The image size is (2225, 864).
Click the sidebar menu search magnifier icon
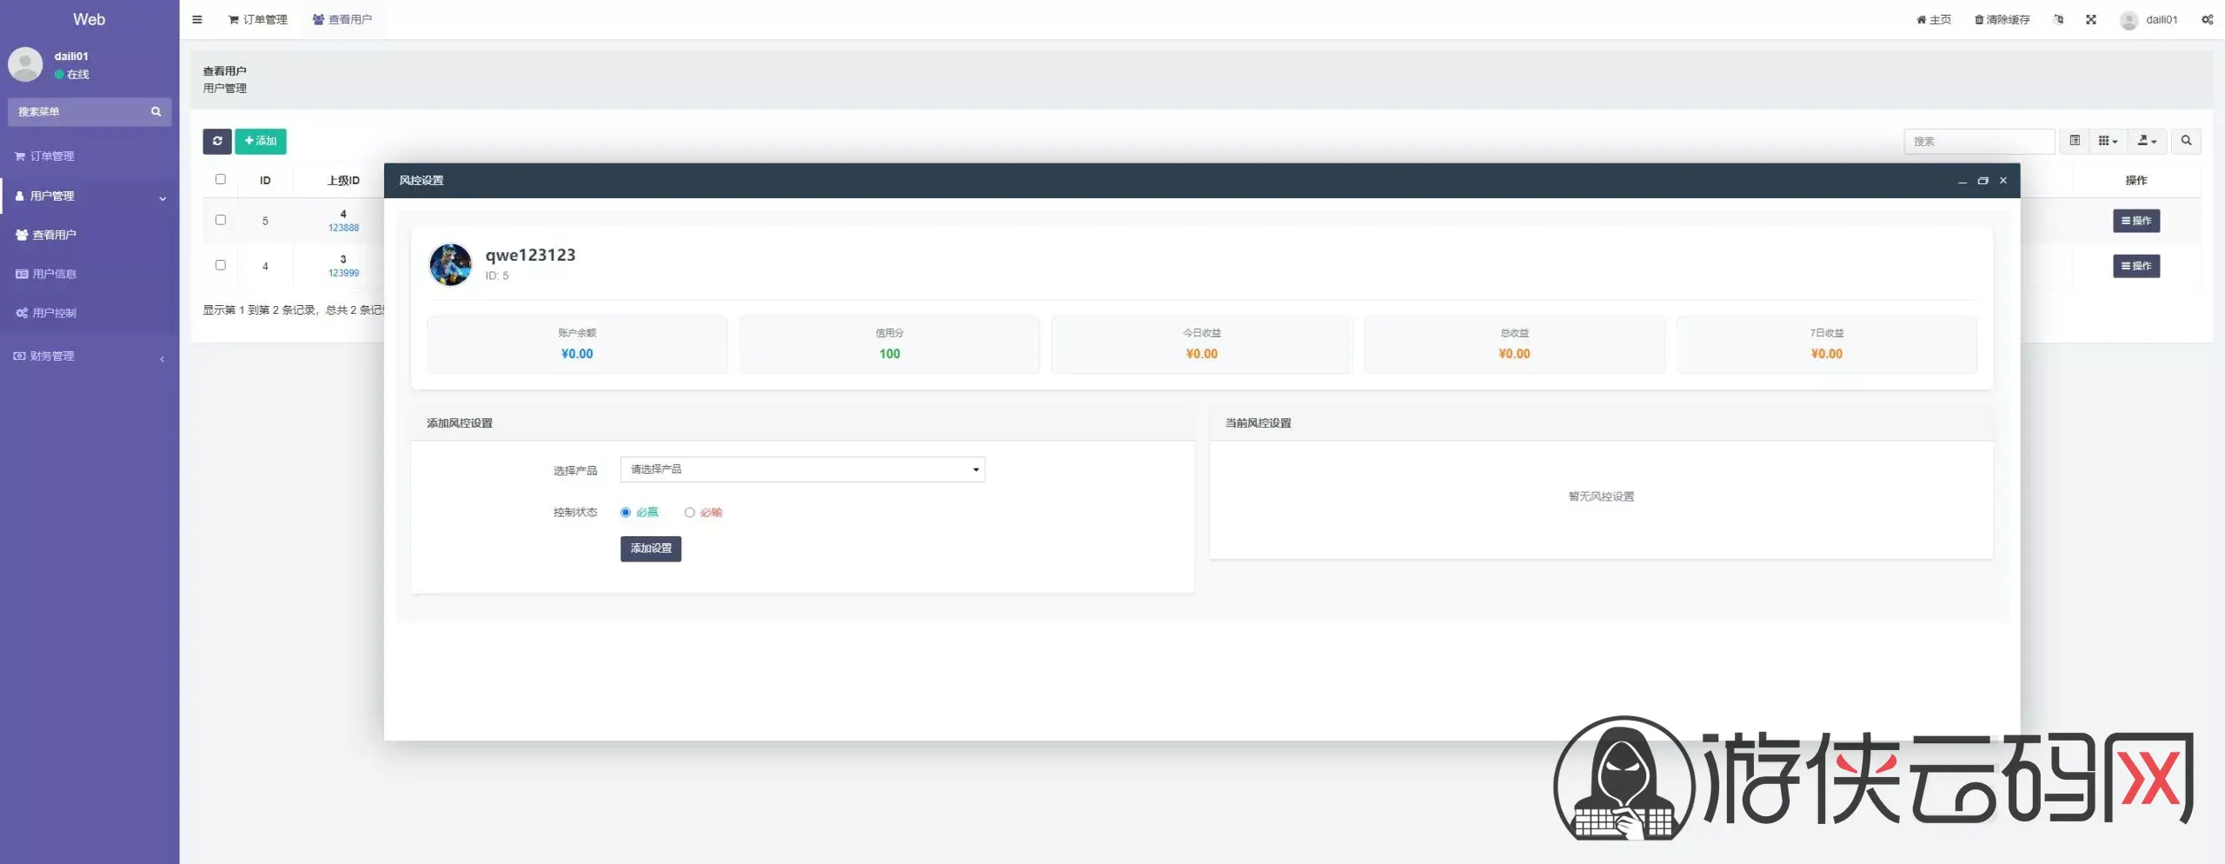click(156, 111)
